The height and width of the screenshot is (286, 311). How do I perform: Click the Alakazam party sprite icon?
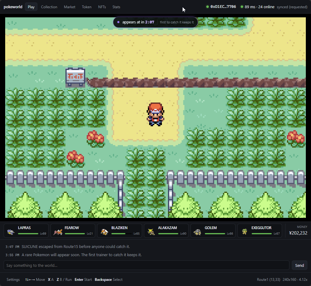(x=151, y=232)
